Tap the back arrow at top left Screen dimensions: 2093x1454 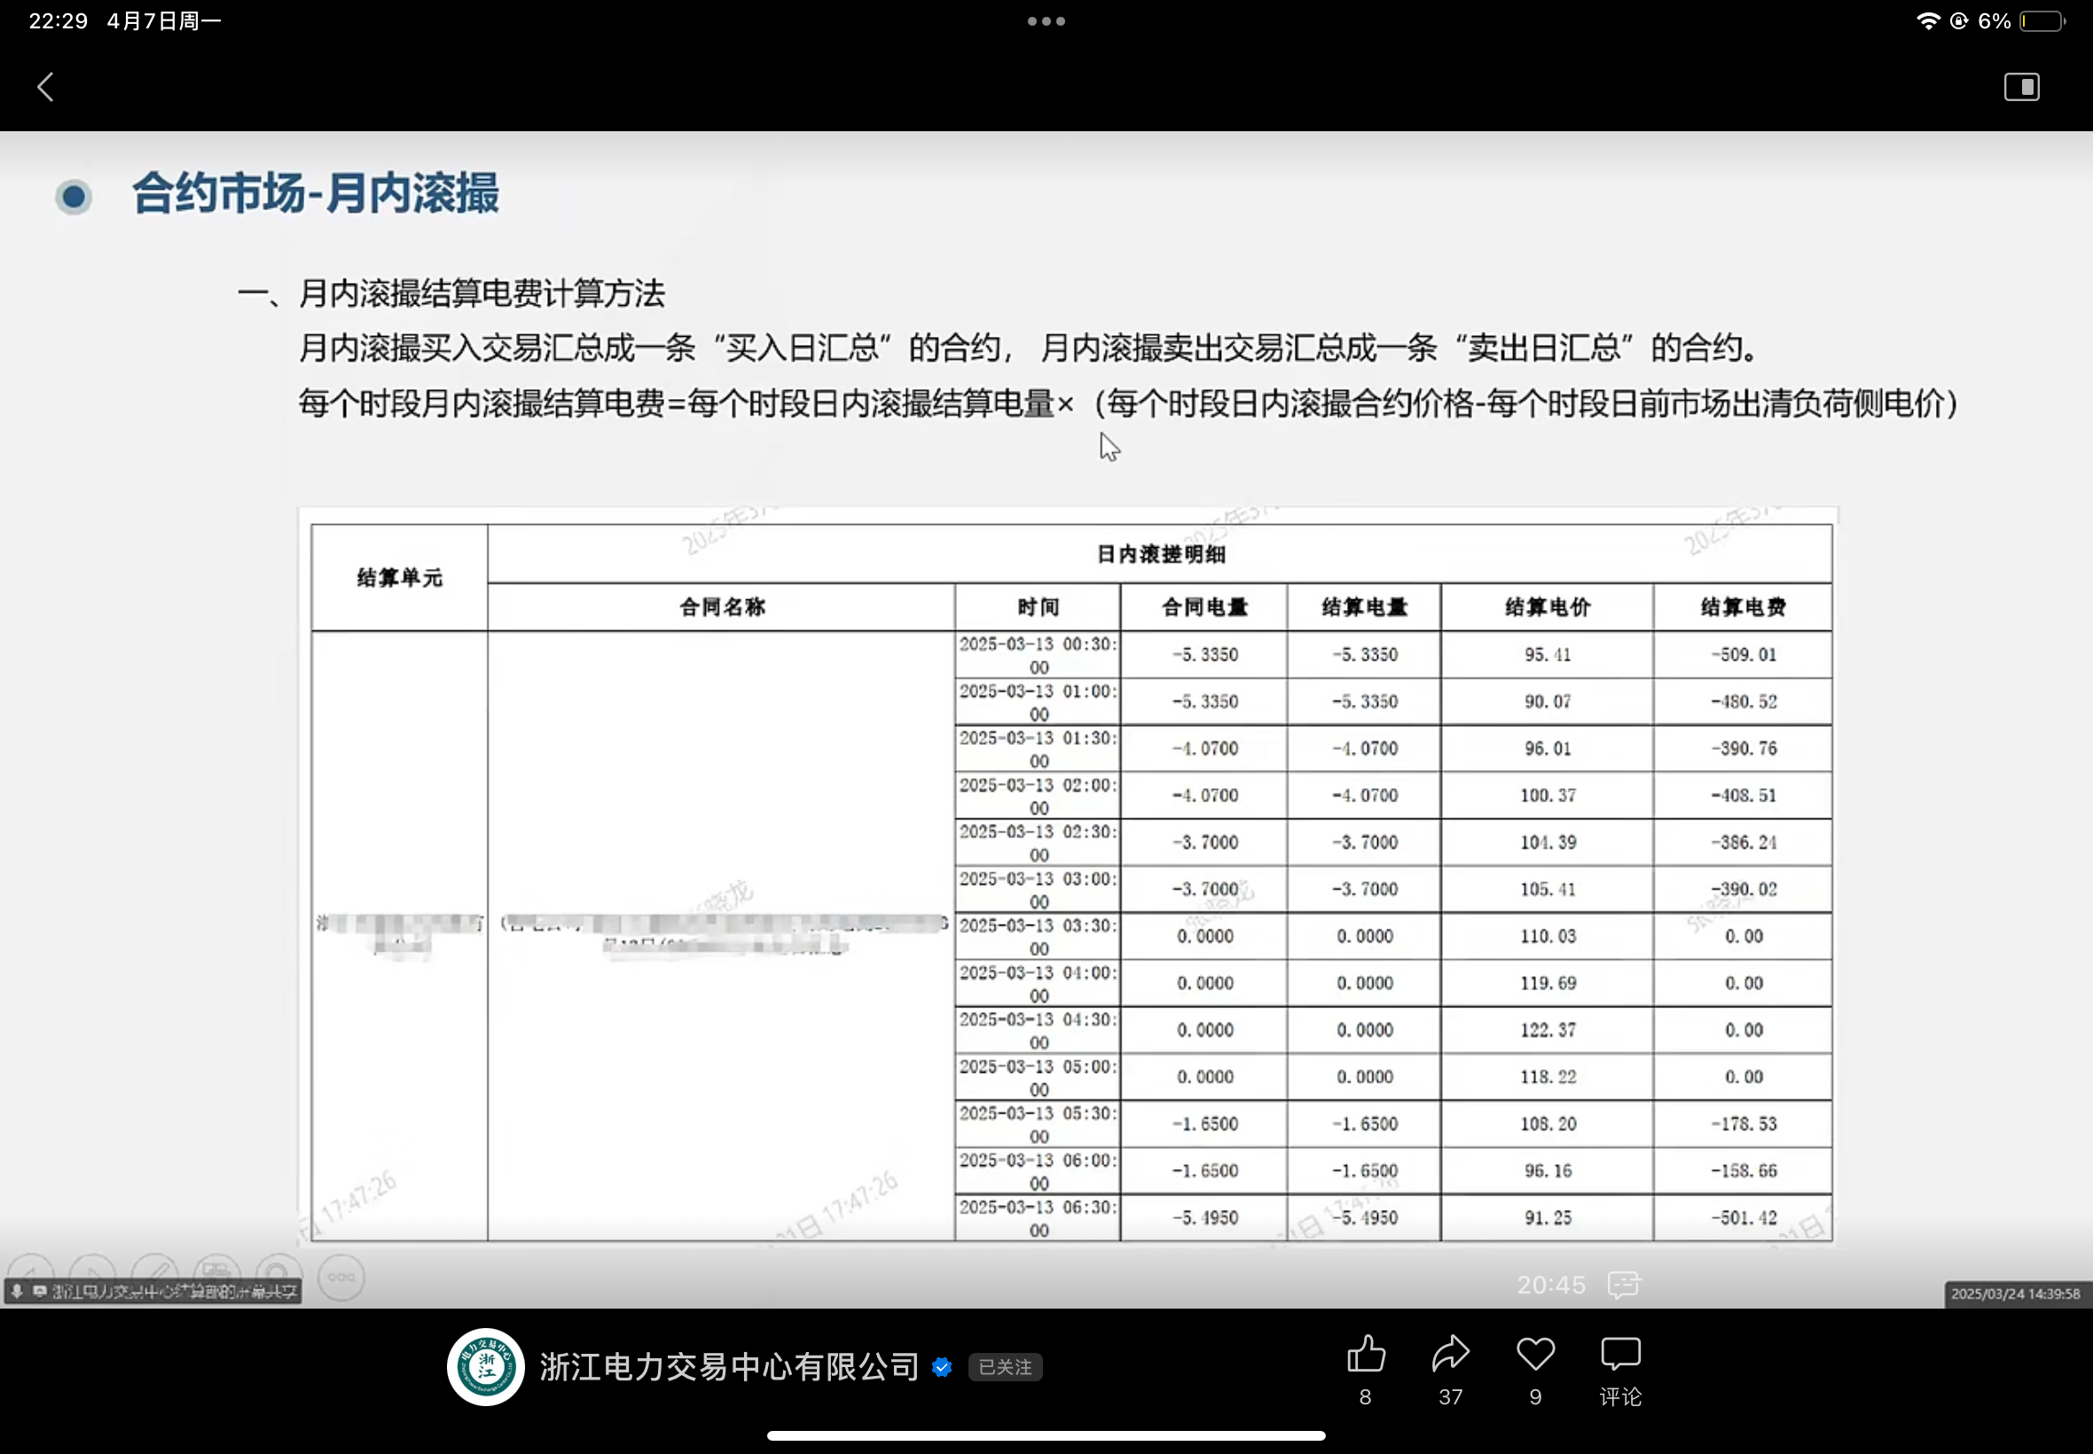tap(45, 88)
